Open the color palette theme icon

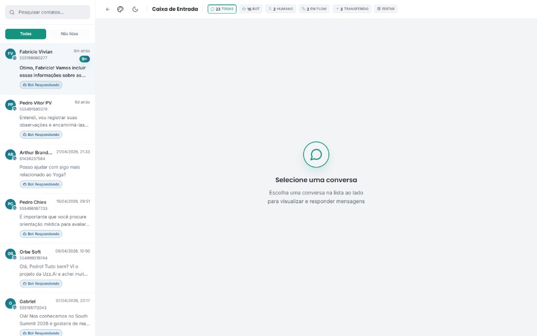click(x=120, y=9)
